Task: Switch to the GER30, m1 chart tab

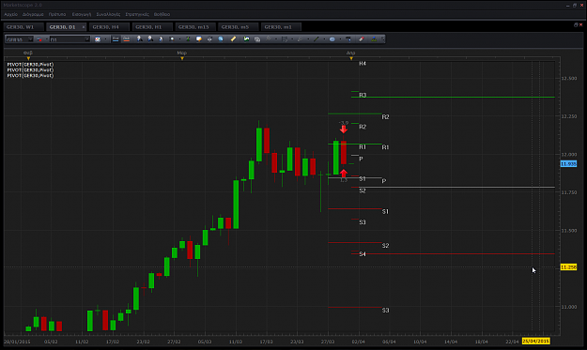Action: pos(282,27)
